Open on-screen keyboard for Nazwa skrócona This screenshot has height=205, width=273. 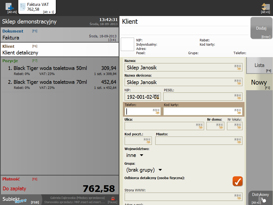click(238, 82)
